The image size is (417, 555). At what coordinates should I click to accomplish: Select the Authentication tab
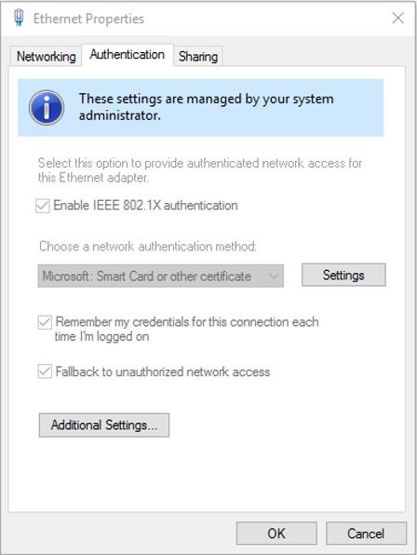(128, 55)
